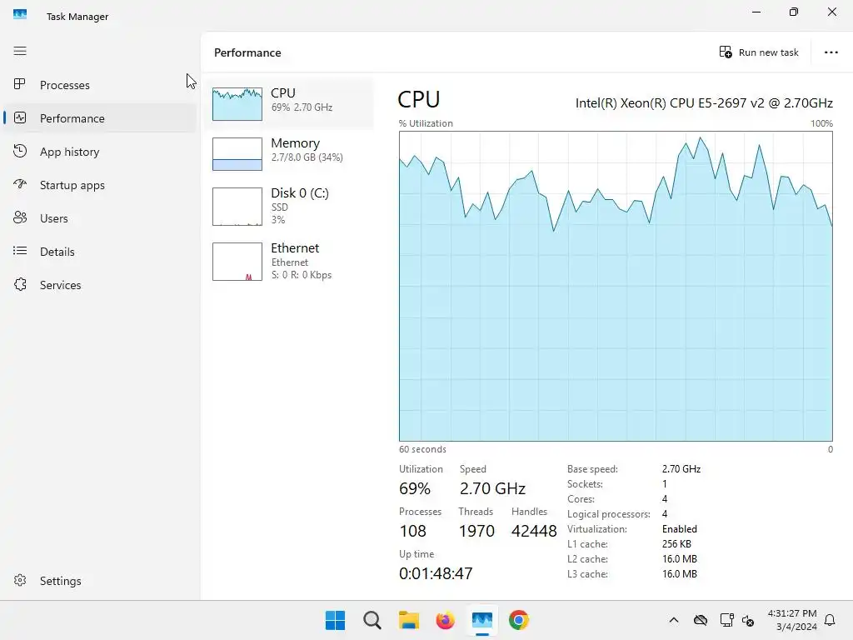Select the Ethernet graph thumbnail

tap(237, 262)
